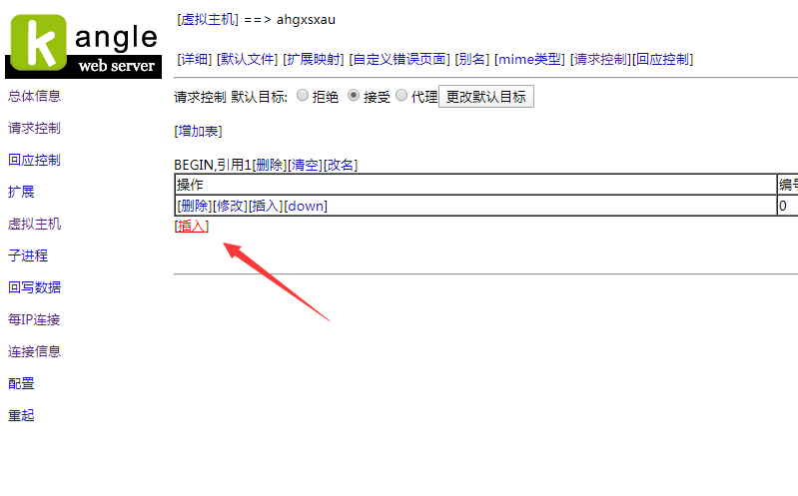Select the 拒绝 radio button
798x496 pixels.
[303, 97]
